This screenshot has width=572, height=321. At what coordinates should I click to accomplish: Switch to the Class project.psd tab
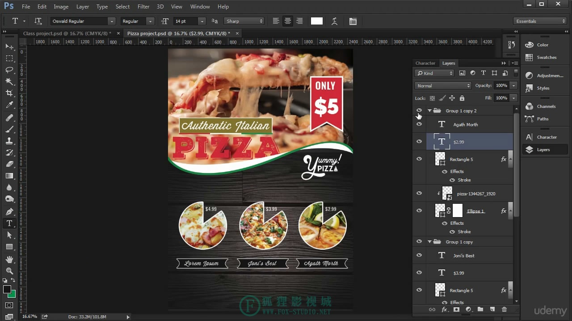[66, 33]
